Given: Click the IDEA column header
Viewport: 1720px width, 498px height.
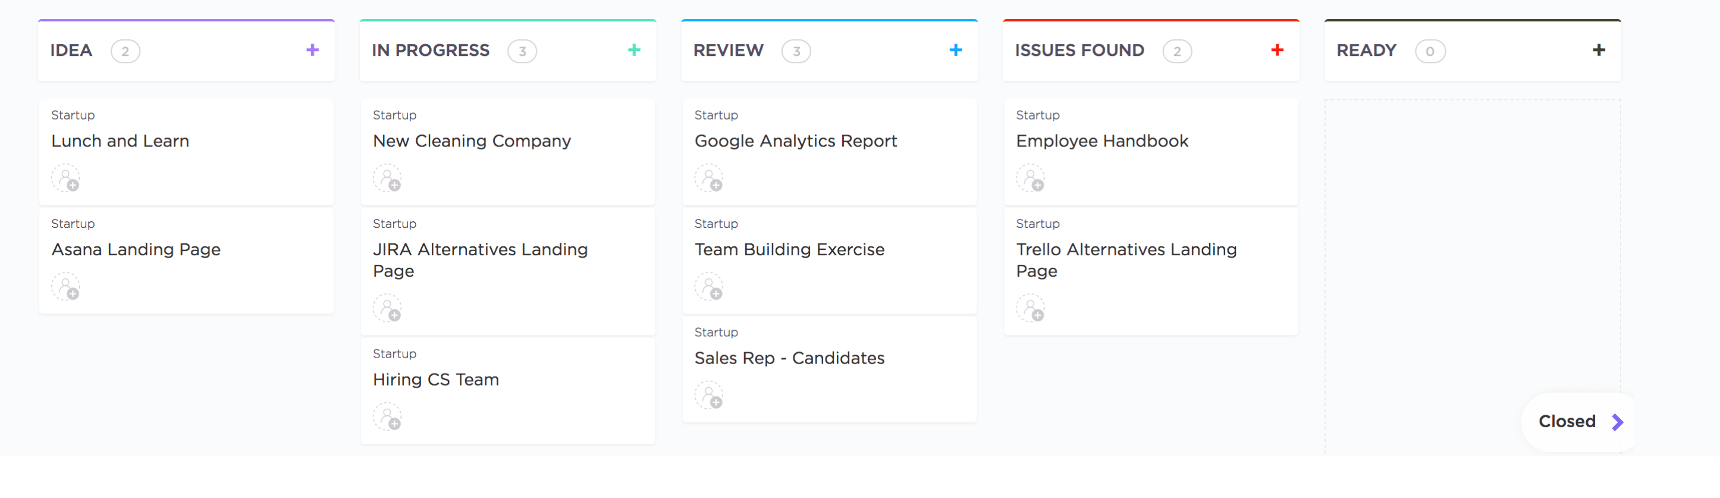Looking at the screenshot, I should point(71,51).
